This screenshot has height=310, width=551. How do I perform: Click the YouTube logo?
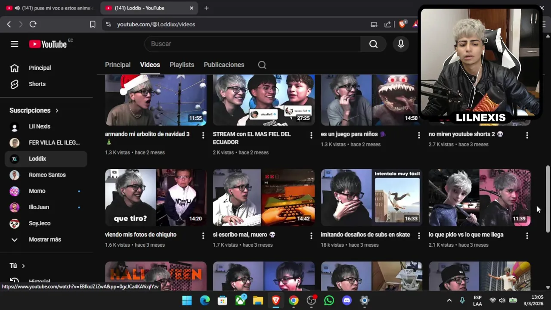(48, 44)
